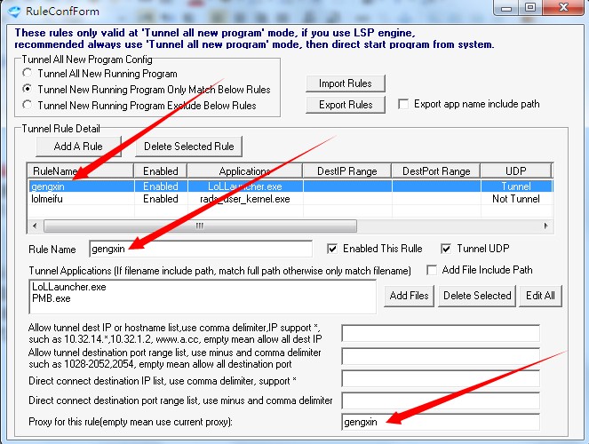Click the Applications column header
The image size is (589, 444).
(244, 171)
